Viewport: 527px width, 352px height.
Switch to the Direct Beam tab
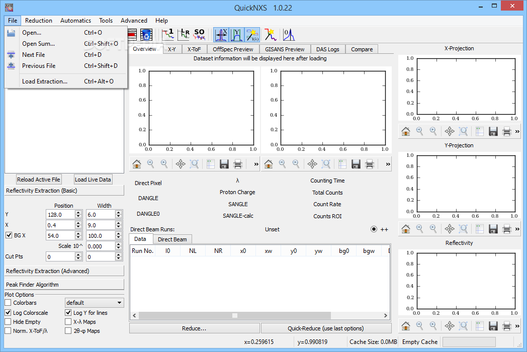pos(172,239)
